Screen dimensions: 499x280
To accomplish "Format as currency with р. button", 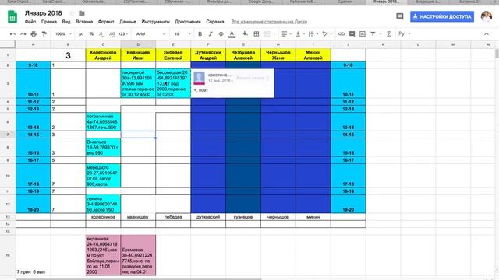I will (x=81, y=33).
